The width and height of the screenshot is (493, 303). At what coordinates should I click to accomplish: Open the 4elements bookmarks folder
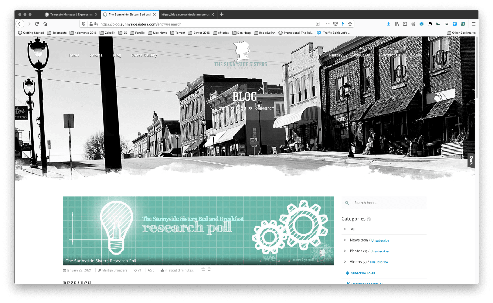pos(57,33)
